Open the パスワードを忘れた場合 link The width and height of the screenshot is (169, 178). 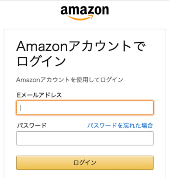[120, 126]
